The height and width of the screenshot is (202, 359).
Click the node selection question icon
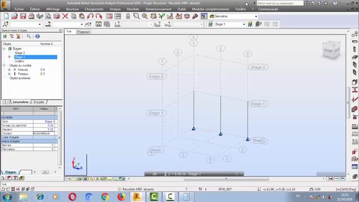5,24
